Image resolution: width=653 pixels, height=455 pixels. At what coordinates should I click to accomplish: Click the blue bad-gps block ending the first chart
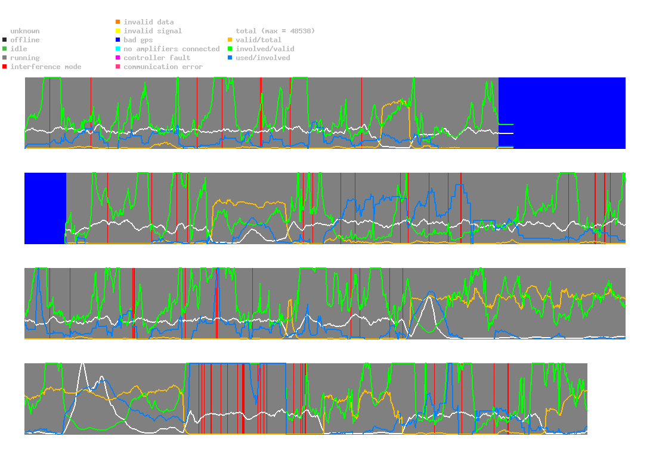562,113
